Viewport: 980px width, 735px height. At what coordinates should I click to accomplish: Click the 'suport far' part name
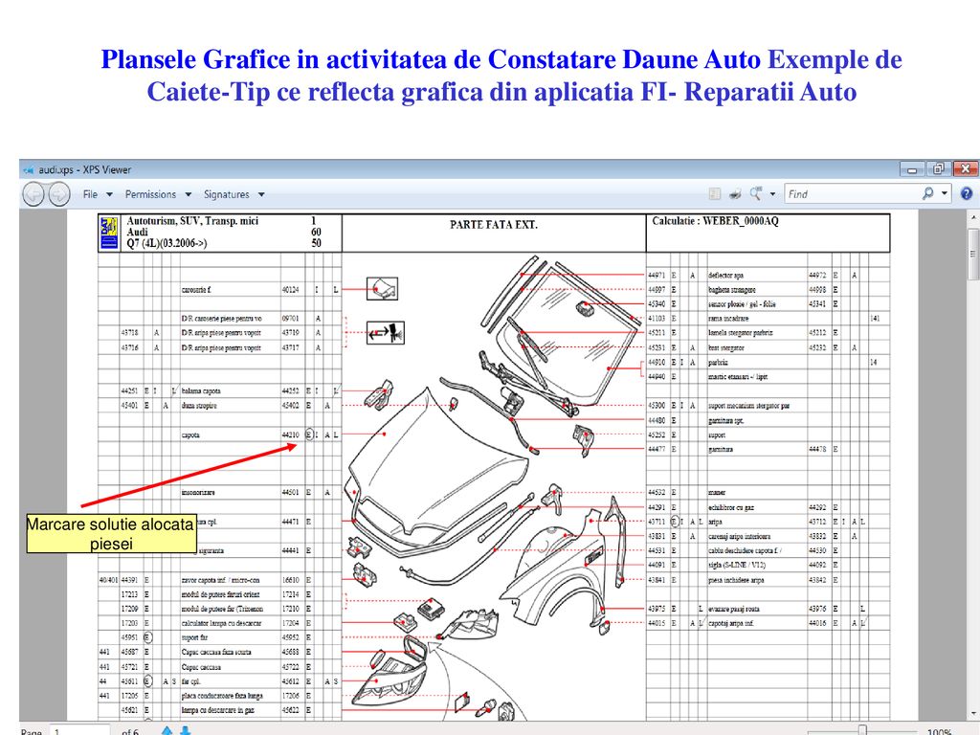point(194,637)
